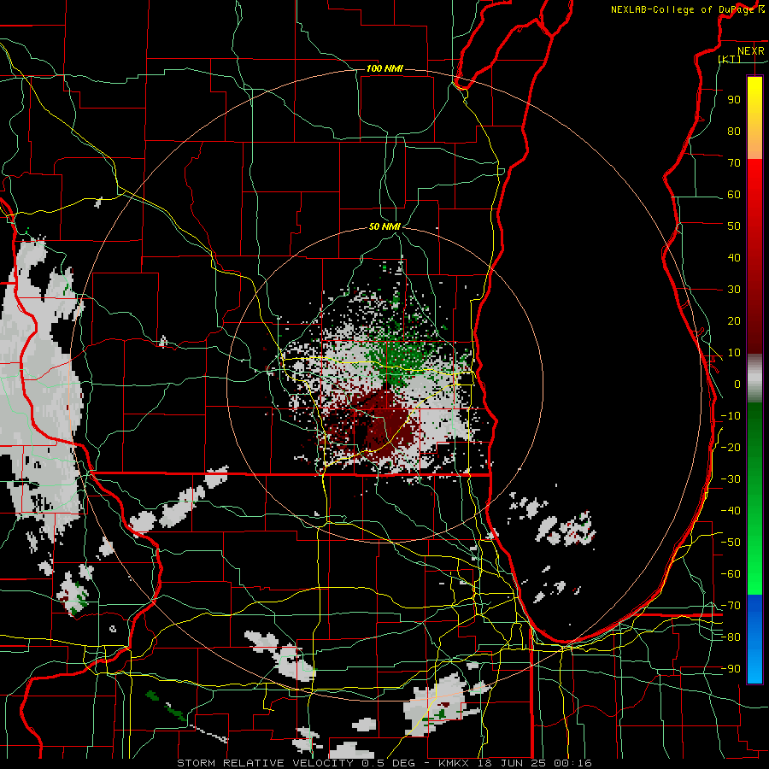Click the "KMKX" station ID in caption
Viewport: 769px width, 769px height.
pos(456,763)
